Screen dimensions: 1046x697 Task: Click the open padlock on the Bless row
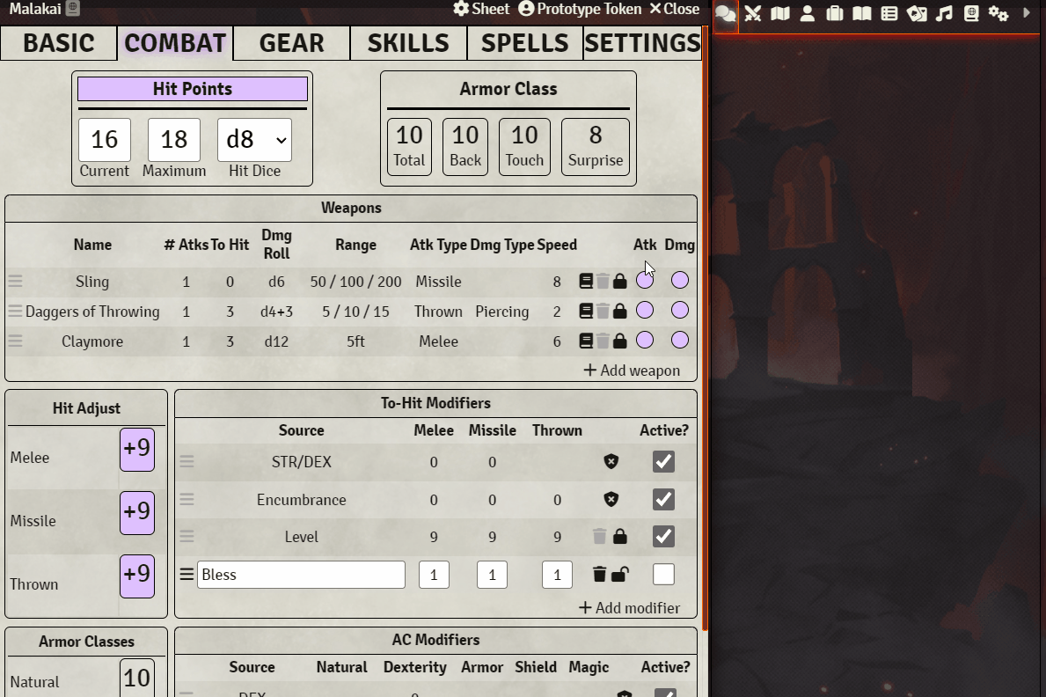click(619, 574)
